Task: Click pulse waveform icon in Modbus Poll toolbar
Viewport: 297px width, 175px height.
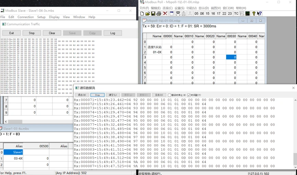Action: point(190,13)
